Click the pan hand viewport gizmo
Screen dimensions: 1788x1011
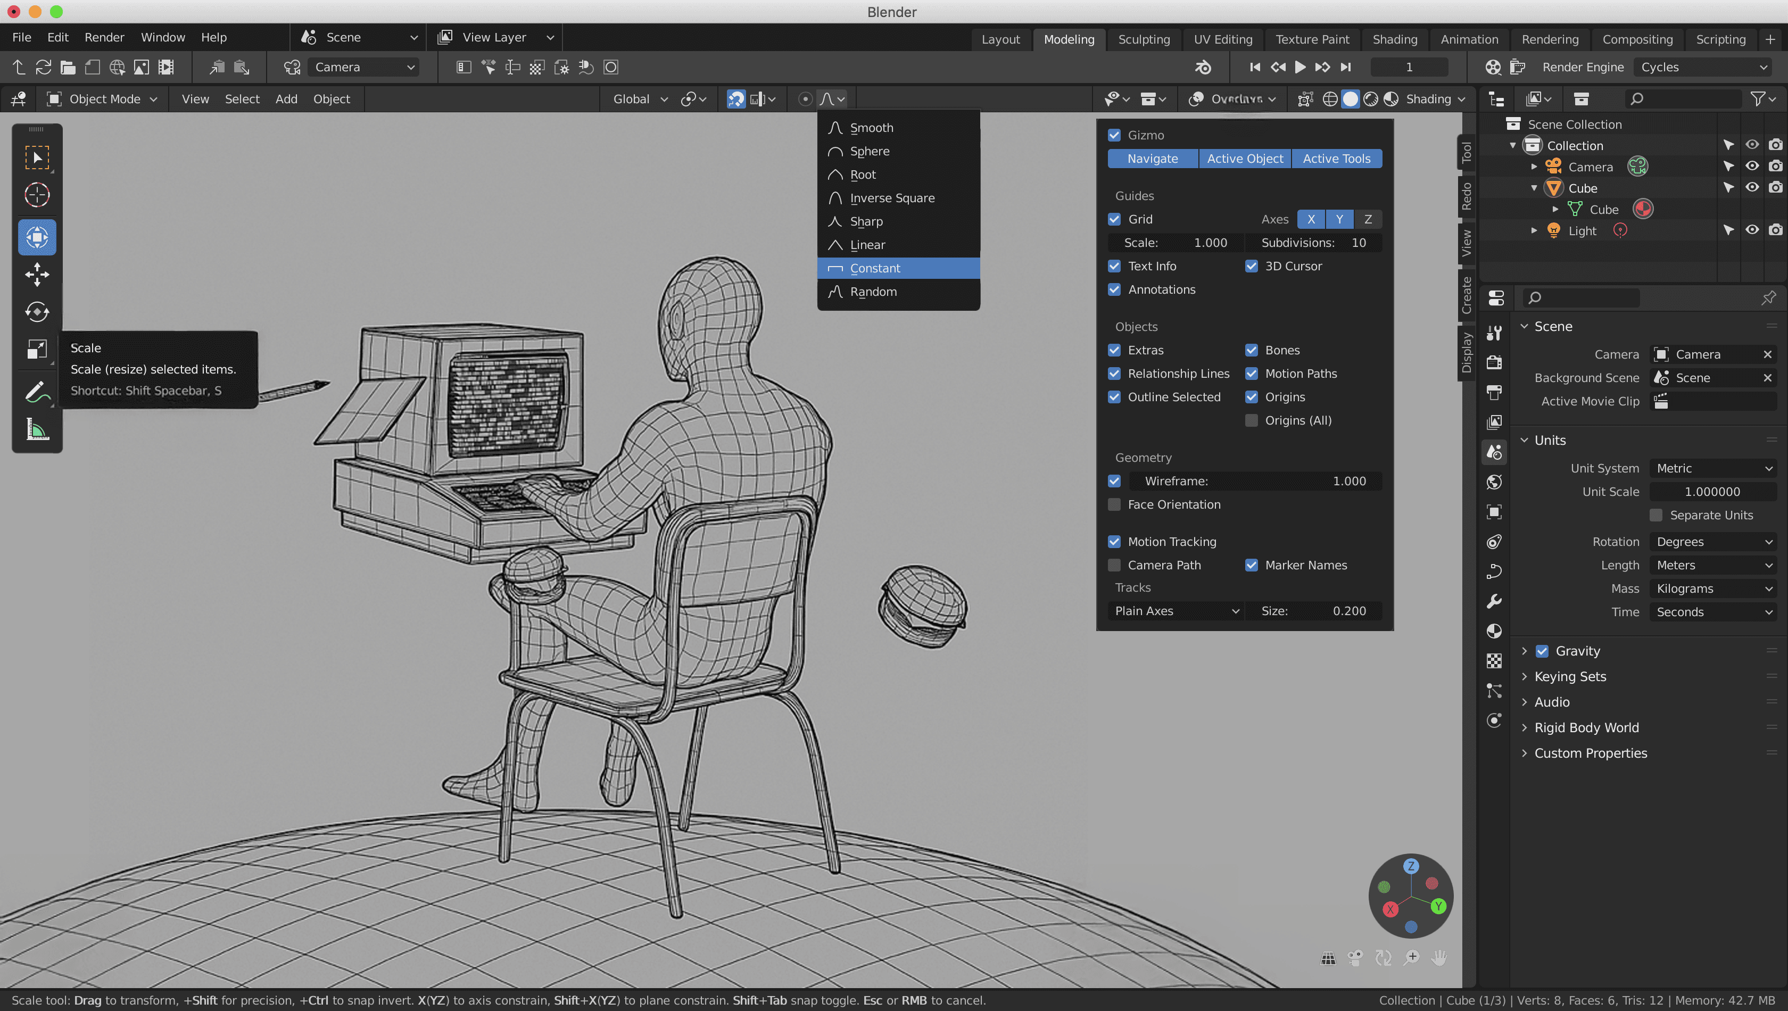click(x=1439, y=958)
